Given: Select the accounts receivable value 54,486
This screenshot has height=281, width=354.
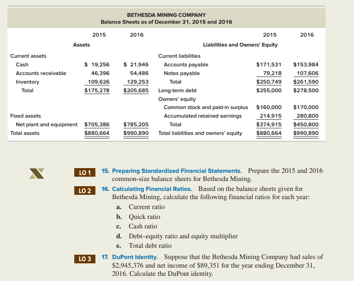Looking at the screenshot, I should click(x=139, y=73).
